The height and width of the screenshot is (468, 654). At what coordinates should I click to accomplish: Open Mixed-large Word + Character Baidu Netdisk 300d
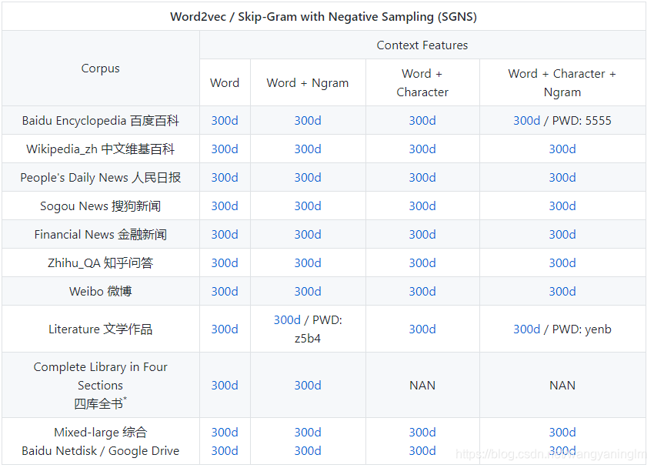422,432
